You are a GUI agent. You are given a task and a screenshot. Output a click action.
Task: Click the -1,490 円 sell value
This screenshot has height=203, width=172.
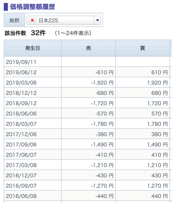102,145
